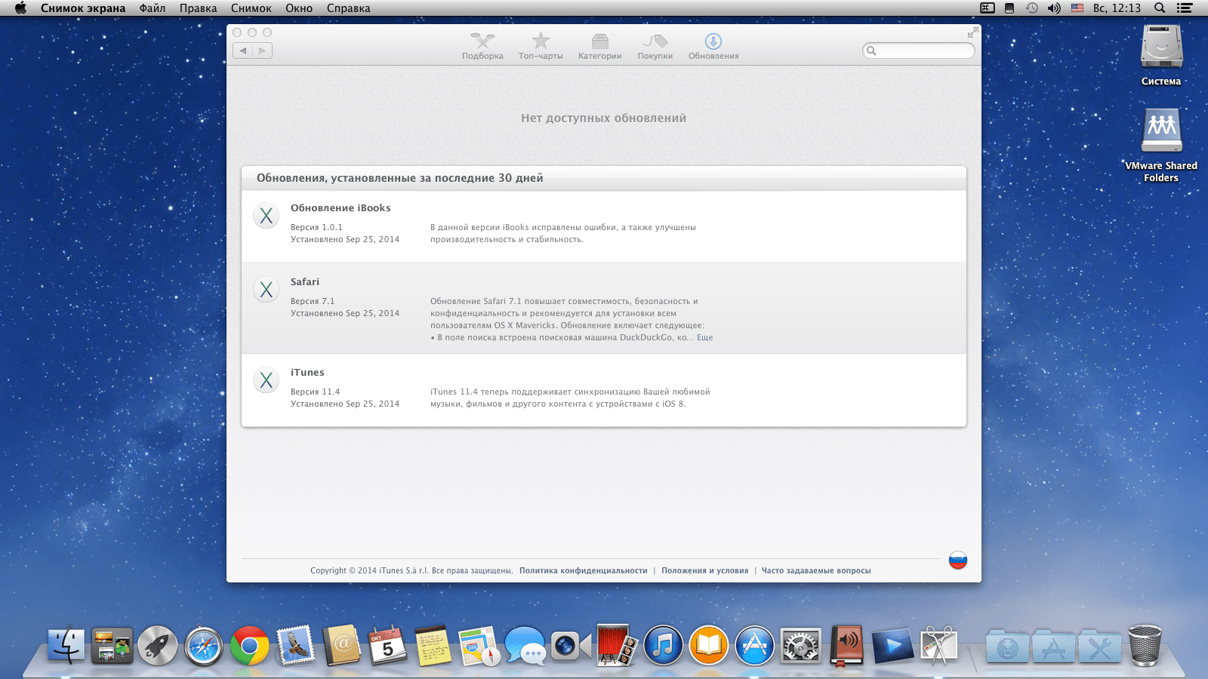Open Launchpad rocket icon in Dock
Screen dimensions: 1208x679
158,646
